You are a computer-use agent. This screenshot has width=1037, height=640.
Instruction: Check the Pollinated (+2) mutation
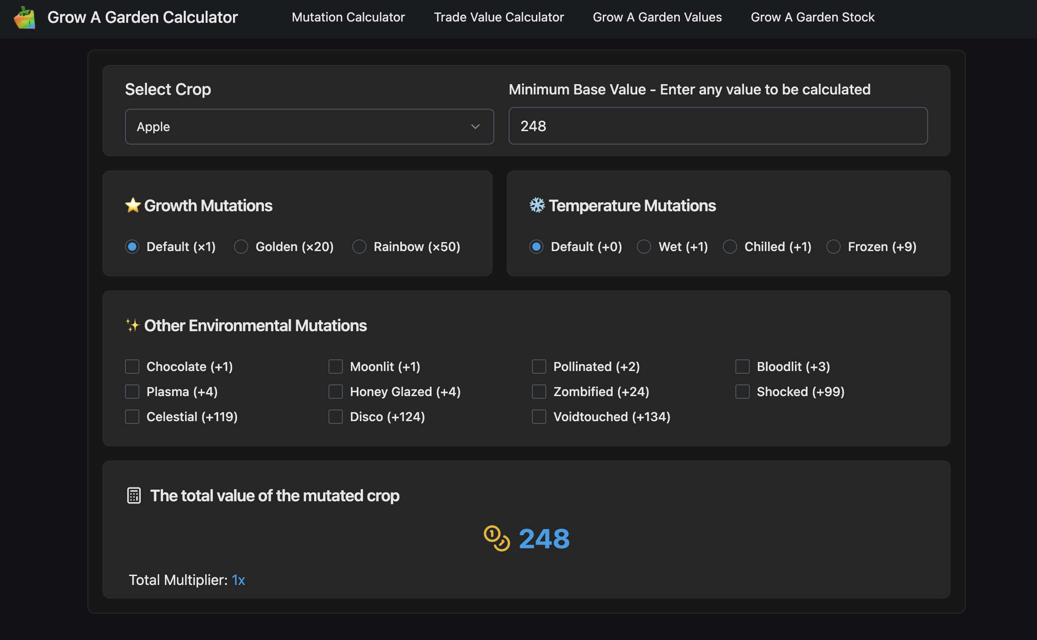pyautogui.click(x=539, y=367)
